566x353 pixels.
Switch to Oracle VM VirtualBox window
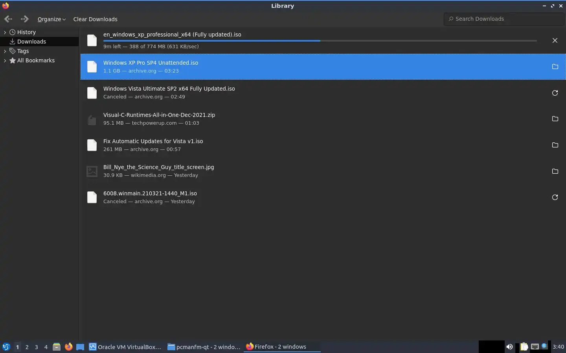(x=125, y=347)
